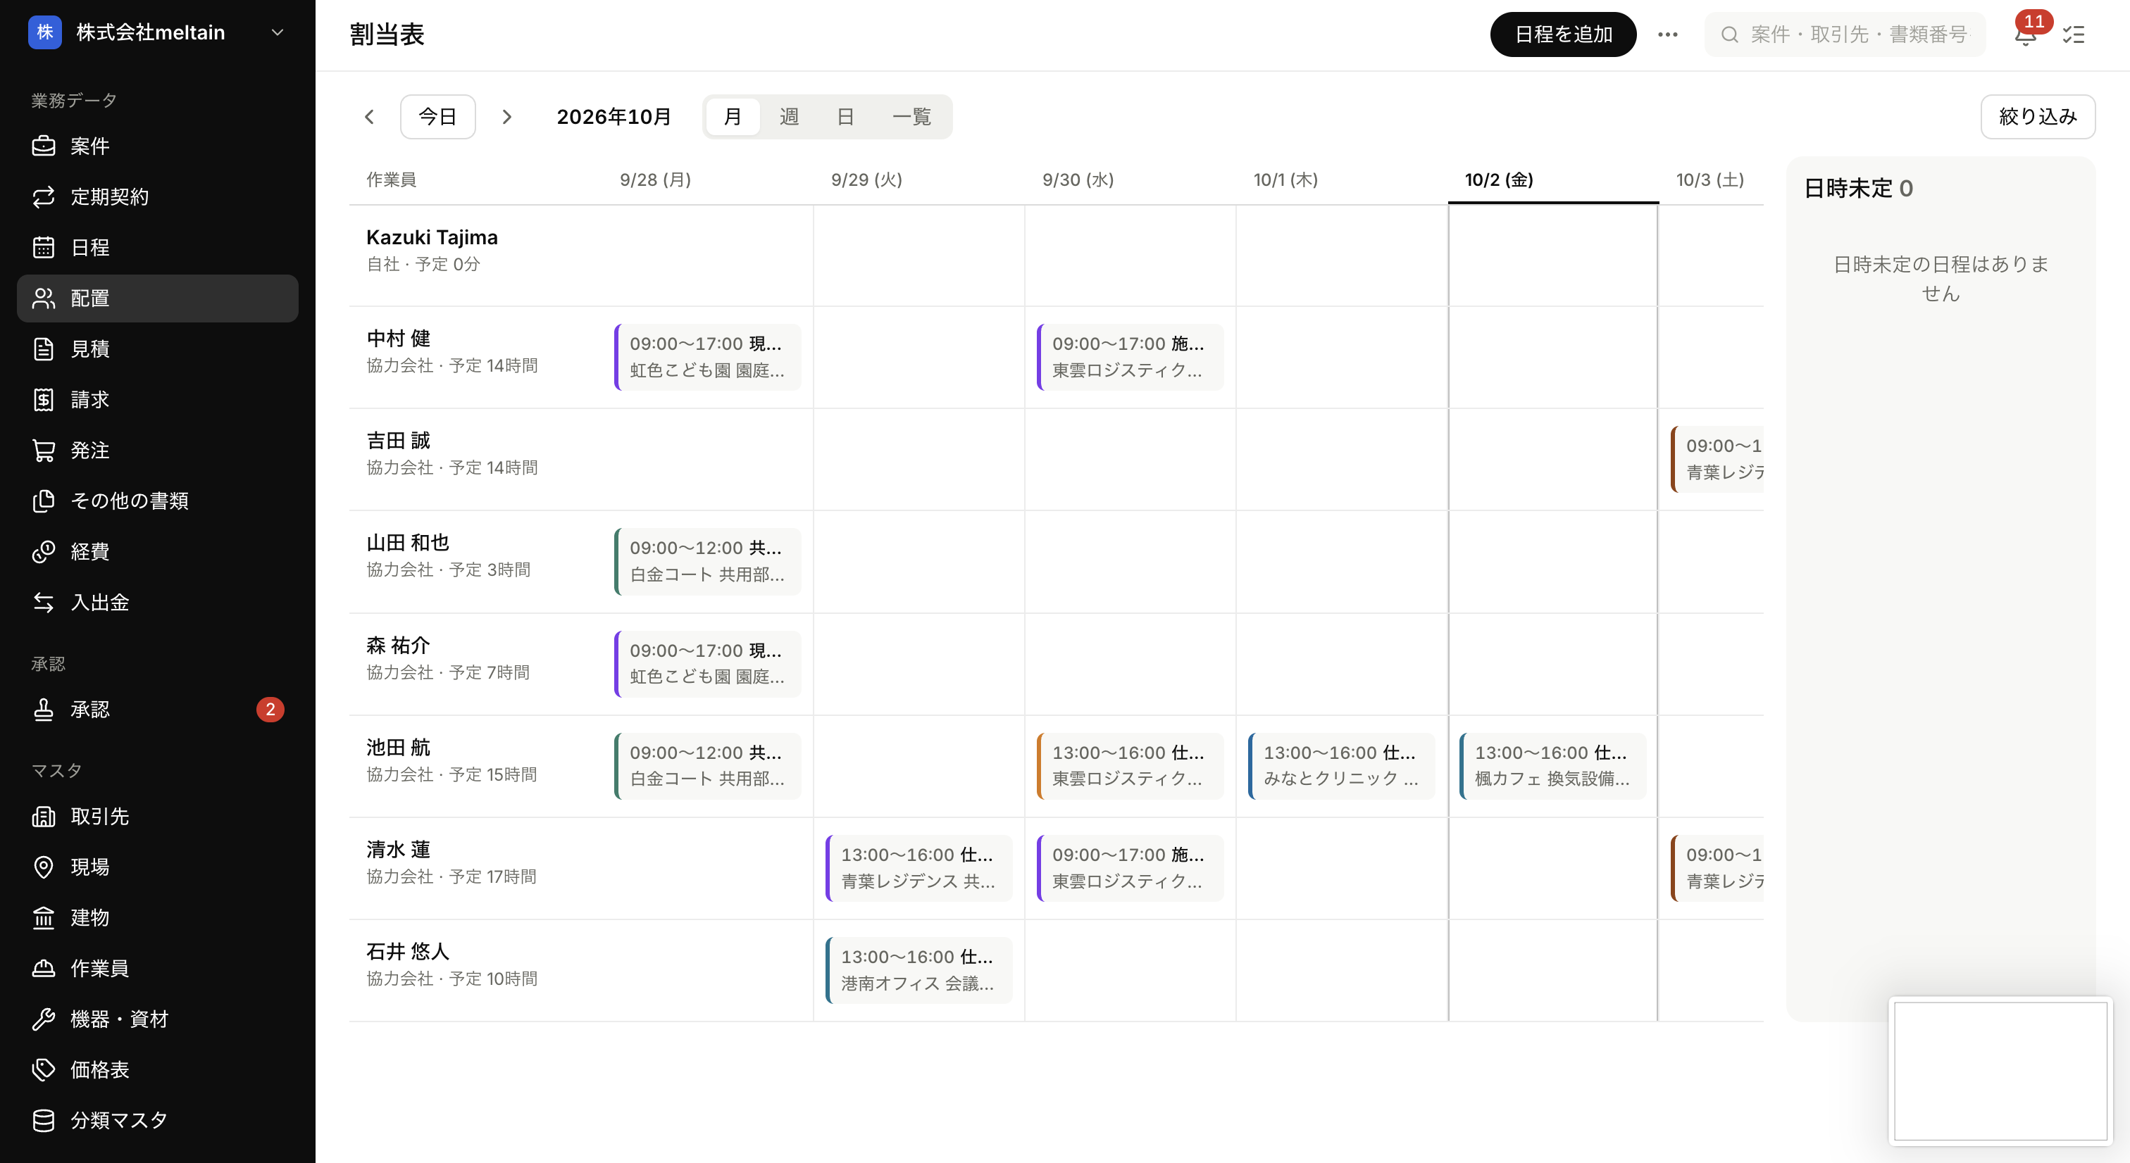This screenshot has width=2130, height=1163.
Task: Open 現場 sites master
Action: [x=157, y=867]
